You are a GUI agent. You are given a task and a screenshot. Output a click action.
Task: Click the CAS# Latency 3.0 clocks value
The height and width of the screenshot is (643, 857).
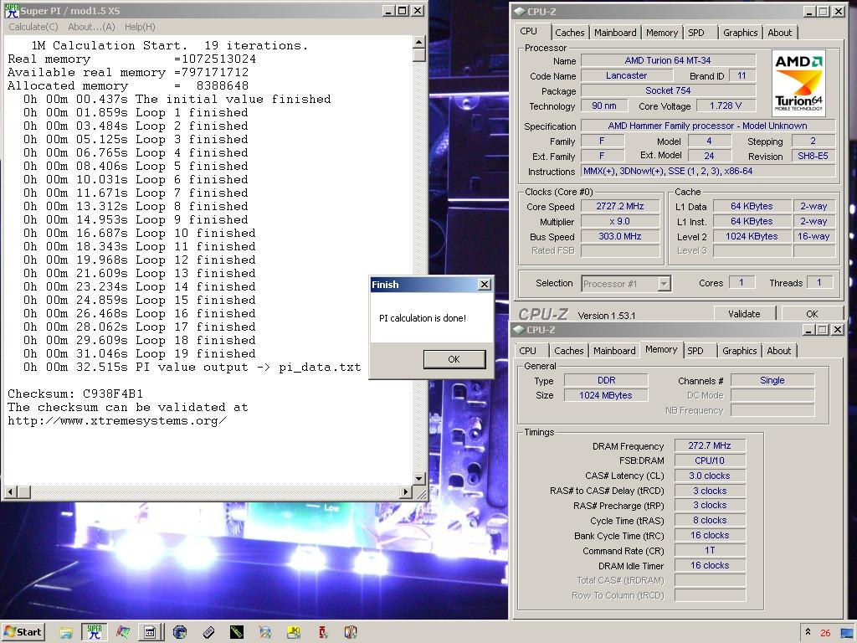710,476
